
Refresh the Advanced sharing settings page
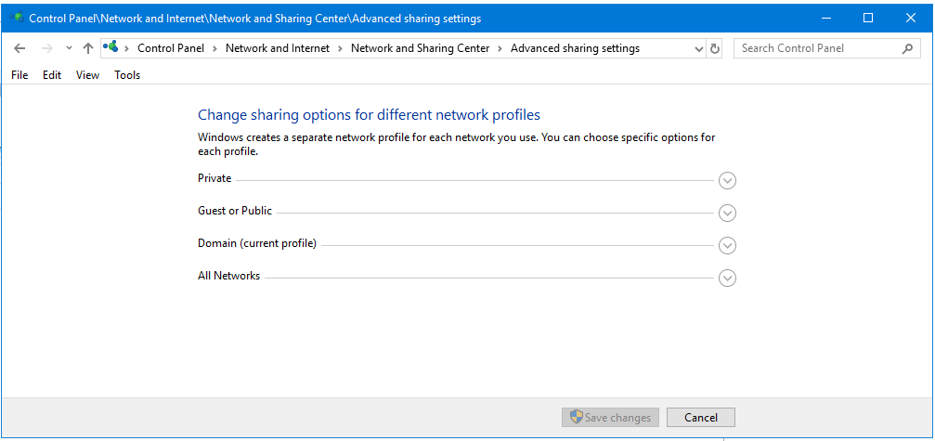tap(715, 49)
